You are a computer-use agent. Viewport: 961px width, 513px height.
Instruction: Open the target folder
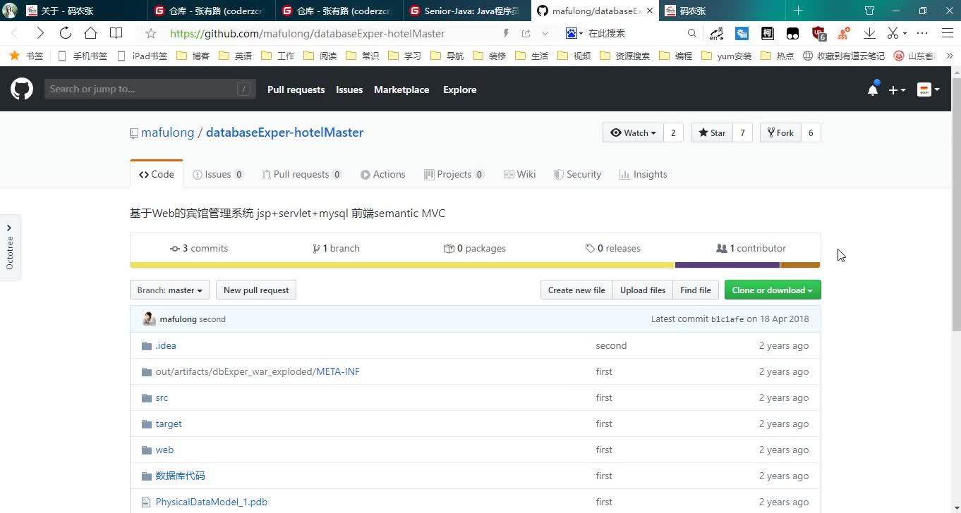tap(169, 424)
